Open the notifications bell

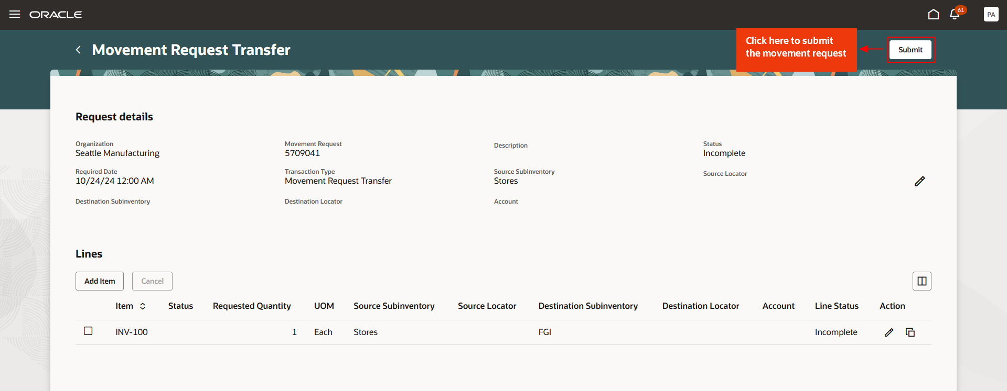(955, 14)
